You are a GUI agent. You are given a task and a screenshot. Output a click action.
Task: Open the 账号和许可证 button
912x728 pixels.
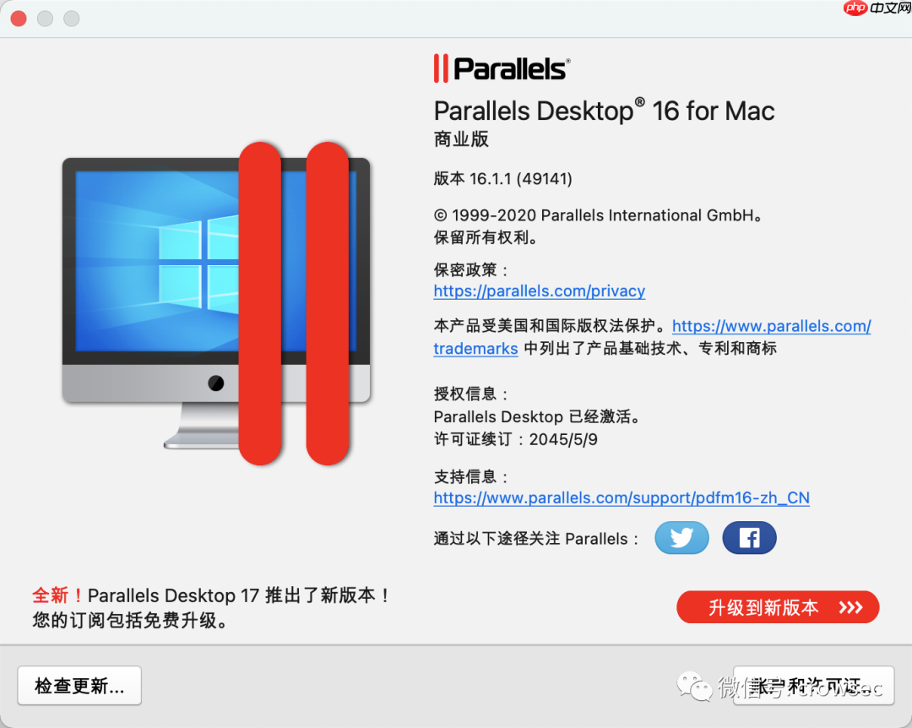(x=813, y=686)
